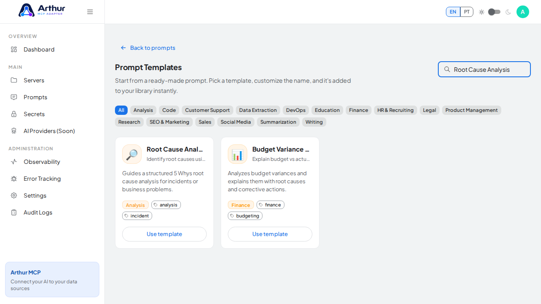Open the user avatar A menu
Screen dimensions: 541x304
tap(523, 12)
